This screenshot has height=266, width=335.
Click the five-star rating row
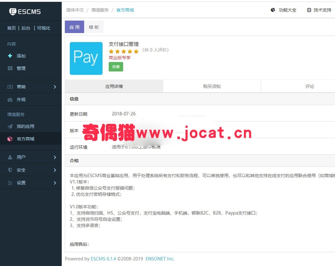tap(124, 51)
